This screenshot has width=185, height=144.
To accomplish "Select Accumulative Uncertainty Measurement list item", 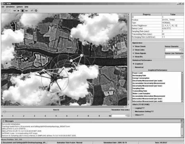I will point(149,83).
